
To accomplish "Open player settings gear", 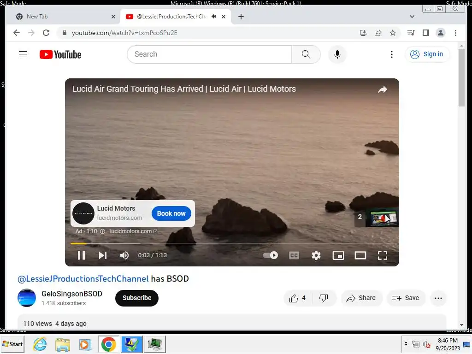I will coord(316,255).
